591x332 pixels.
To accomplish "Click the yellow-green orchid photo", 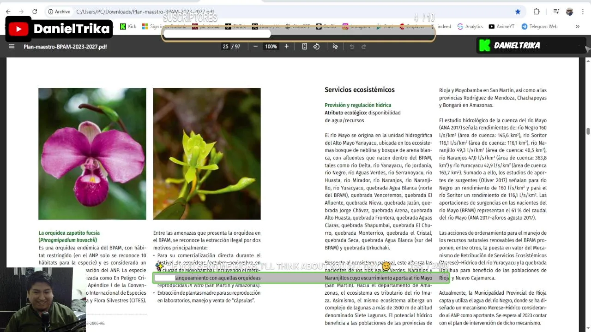I will coord(207,154).
